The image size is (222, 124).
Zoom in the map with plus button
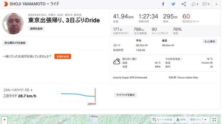5,120
